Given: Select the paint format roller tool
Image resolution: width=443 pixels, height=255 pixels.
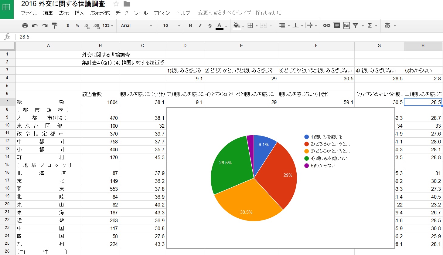Looking at the screenshot, I should pyautogui.click(x=55, y=25).
